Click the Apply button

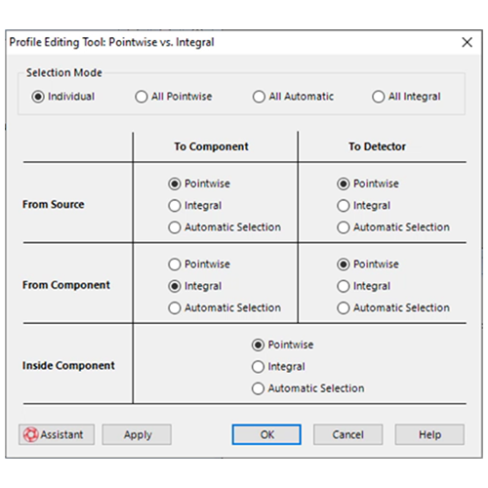click(x=137, y=434)
